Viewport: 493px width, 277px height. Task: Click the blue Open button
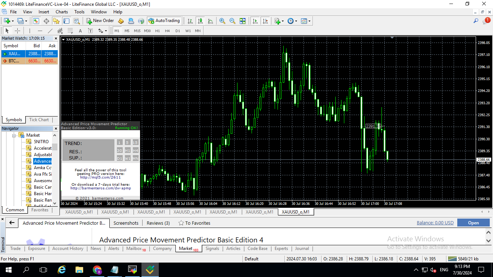coord(474,223)
